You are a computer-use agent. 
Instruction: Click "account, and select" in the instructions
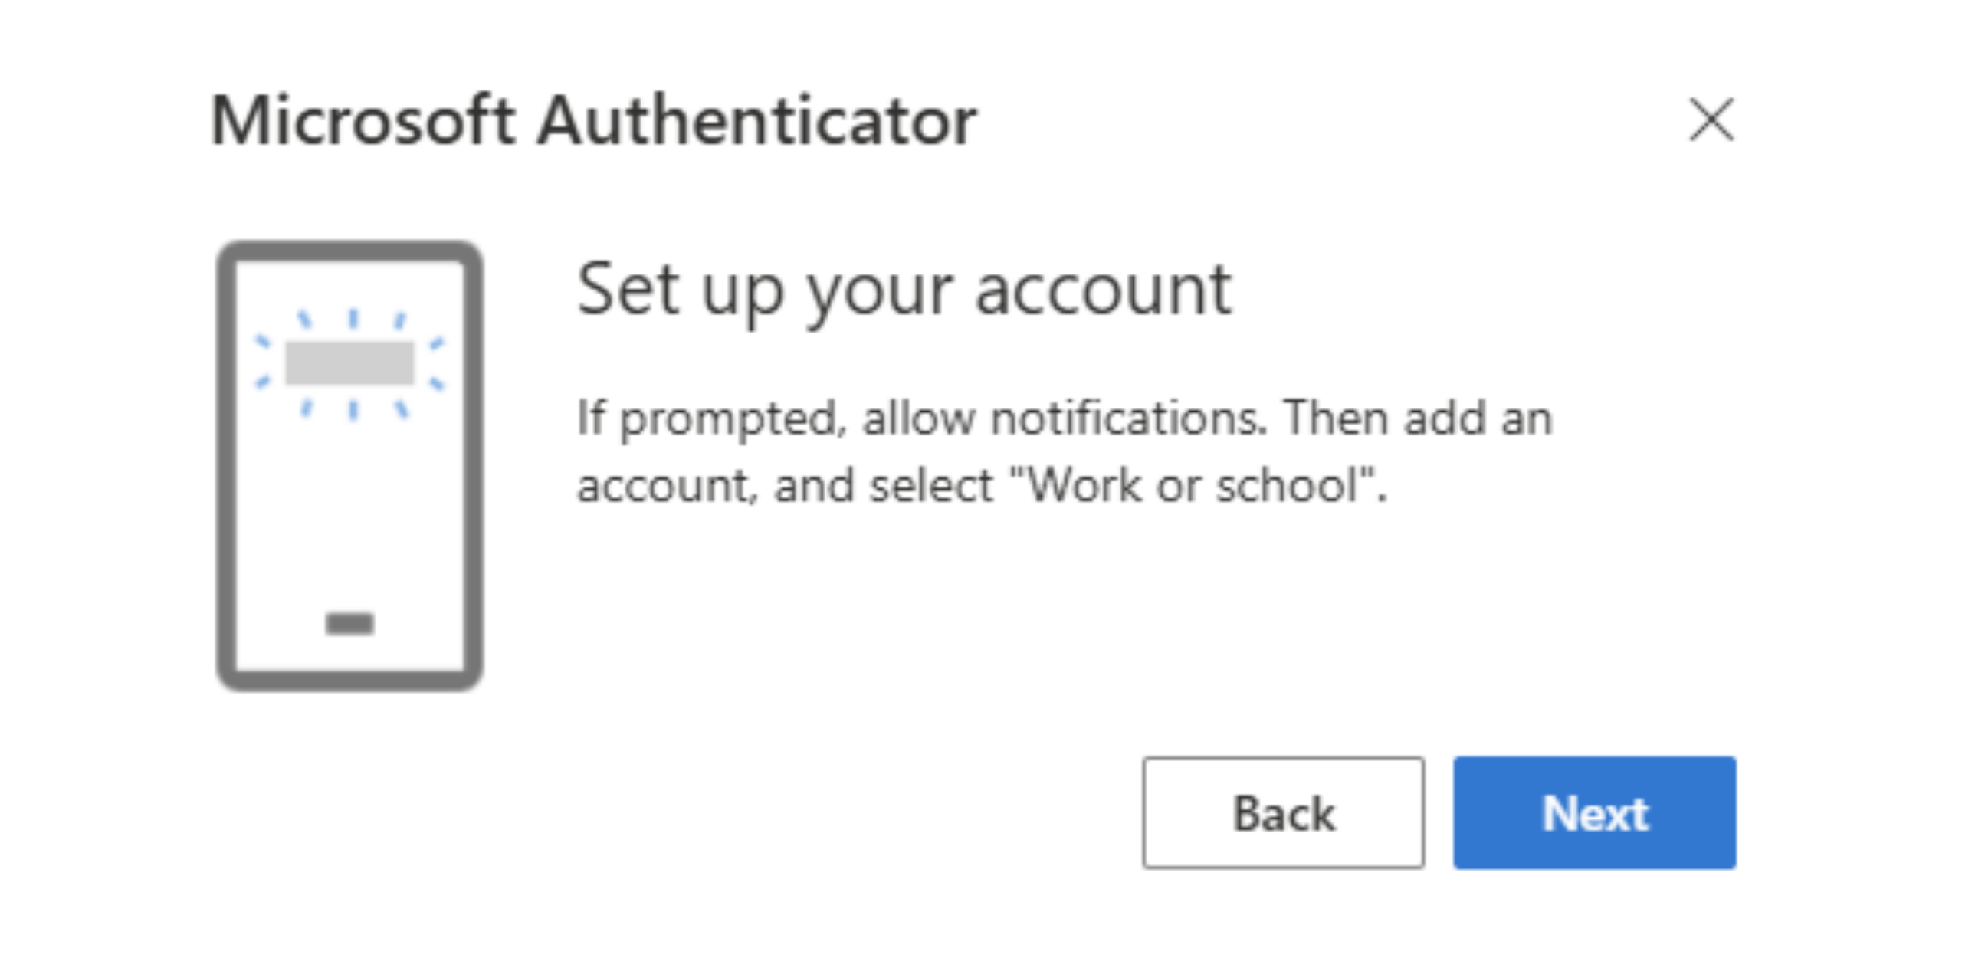tap(785, 485)
